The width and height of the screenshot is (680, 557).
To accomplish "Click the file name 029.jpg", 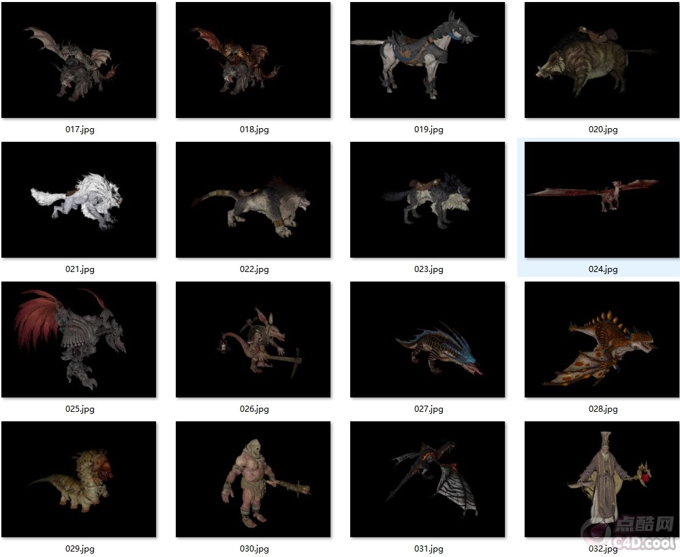I will 80,548.
